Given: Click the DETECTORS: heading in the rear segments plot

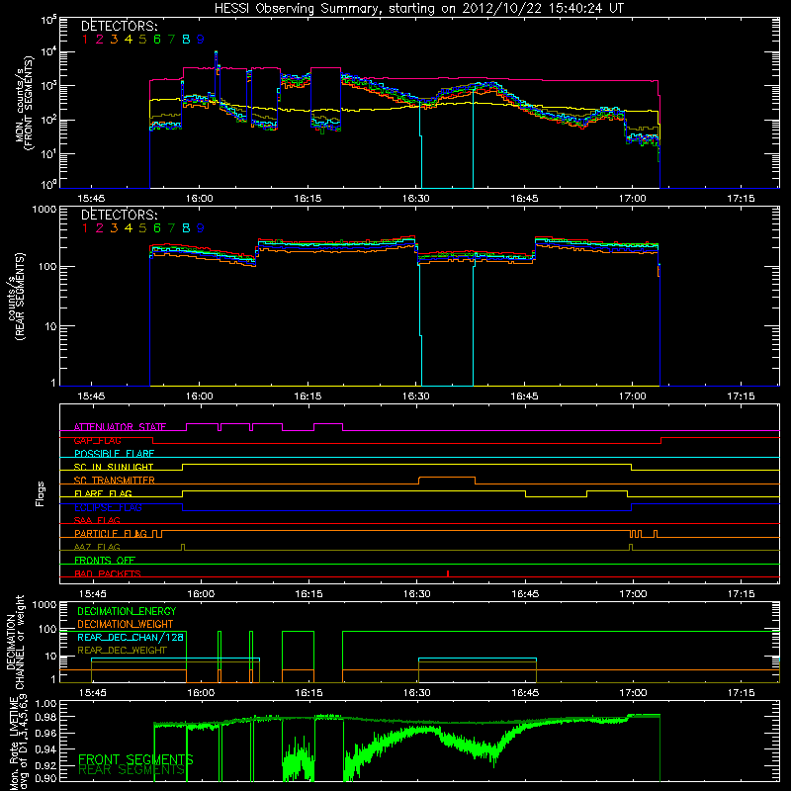Looking at the screenshot, I should (120, 215).
